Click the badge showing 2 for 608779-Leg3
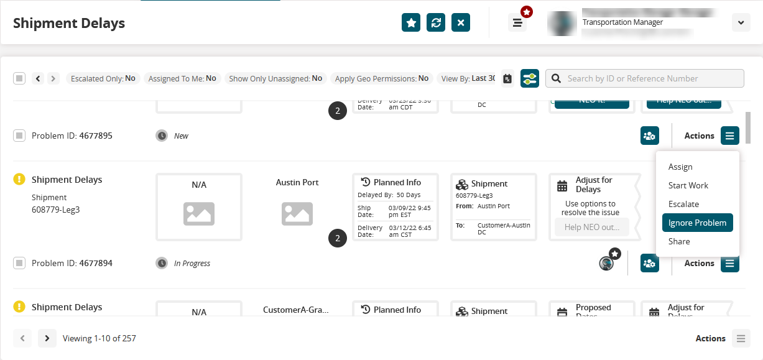The width and height of the screenshot is (763, 360). [338, 238]
